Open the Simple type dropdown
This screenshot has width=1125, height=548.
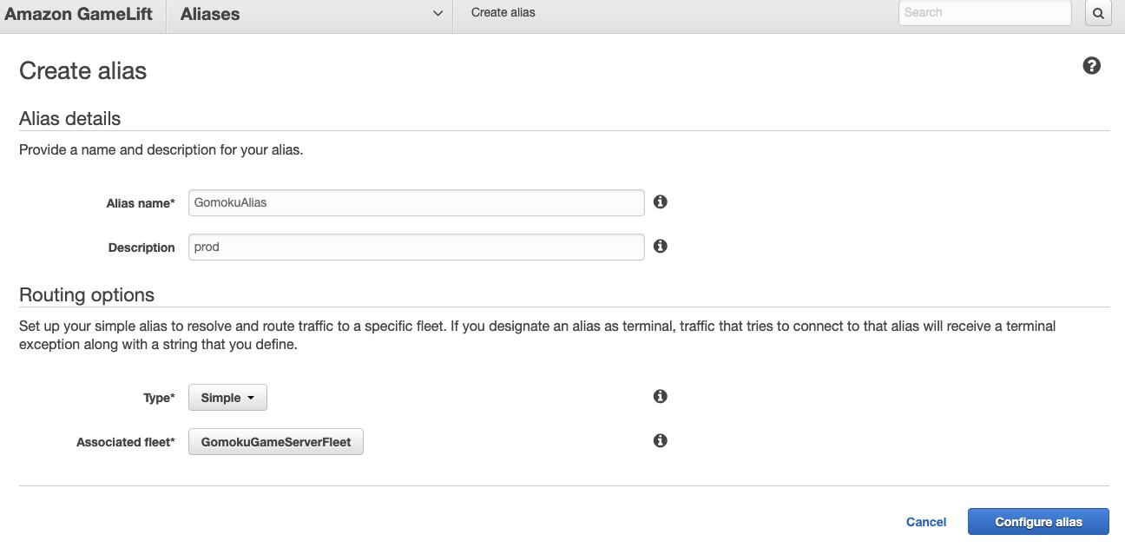click(x=227, y=398)
